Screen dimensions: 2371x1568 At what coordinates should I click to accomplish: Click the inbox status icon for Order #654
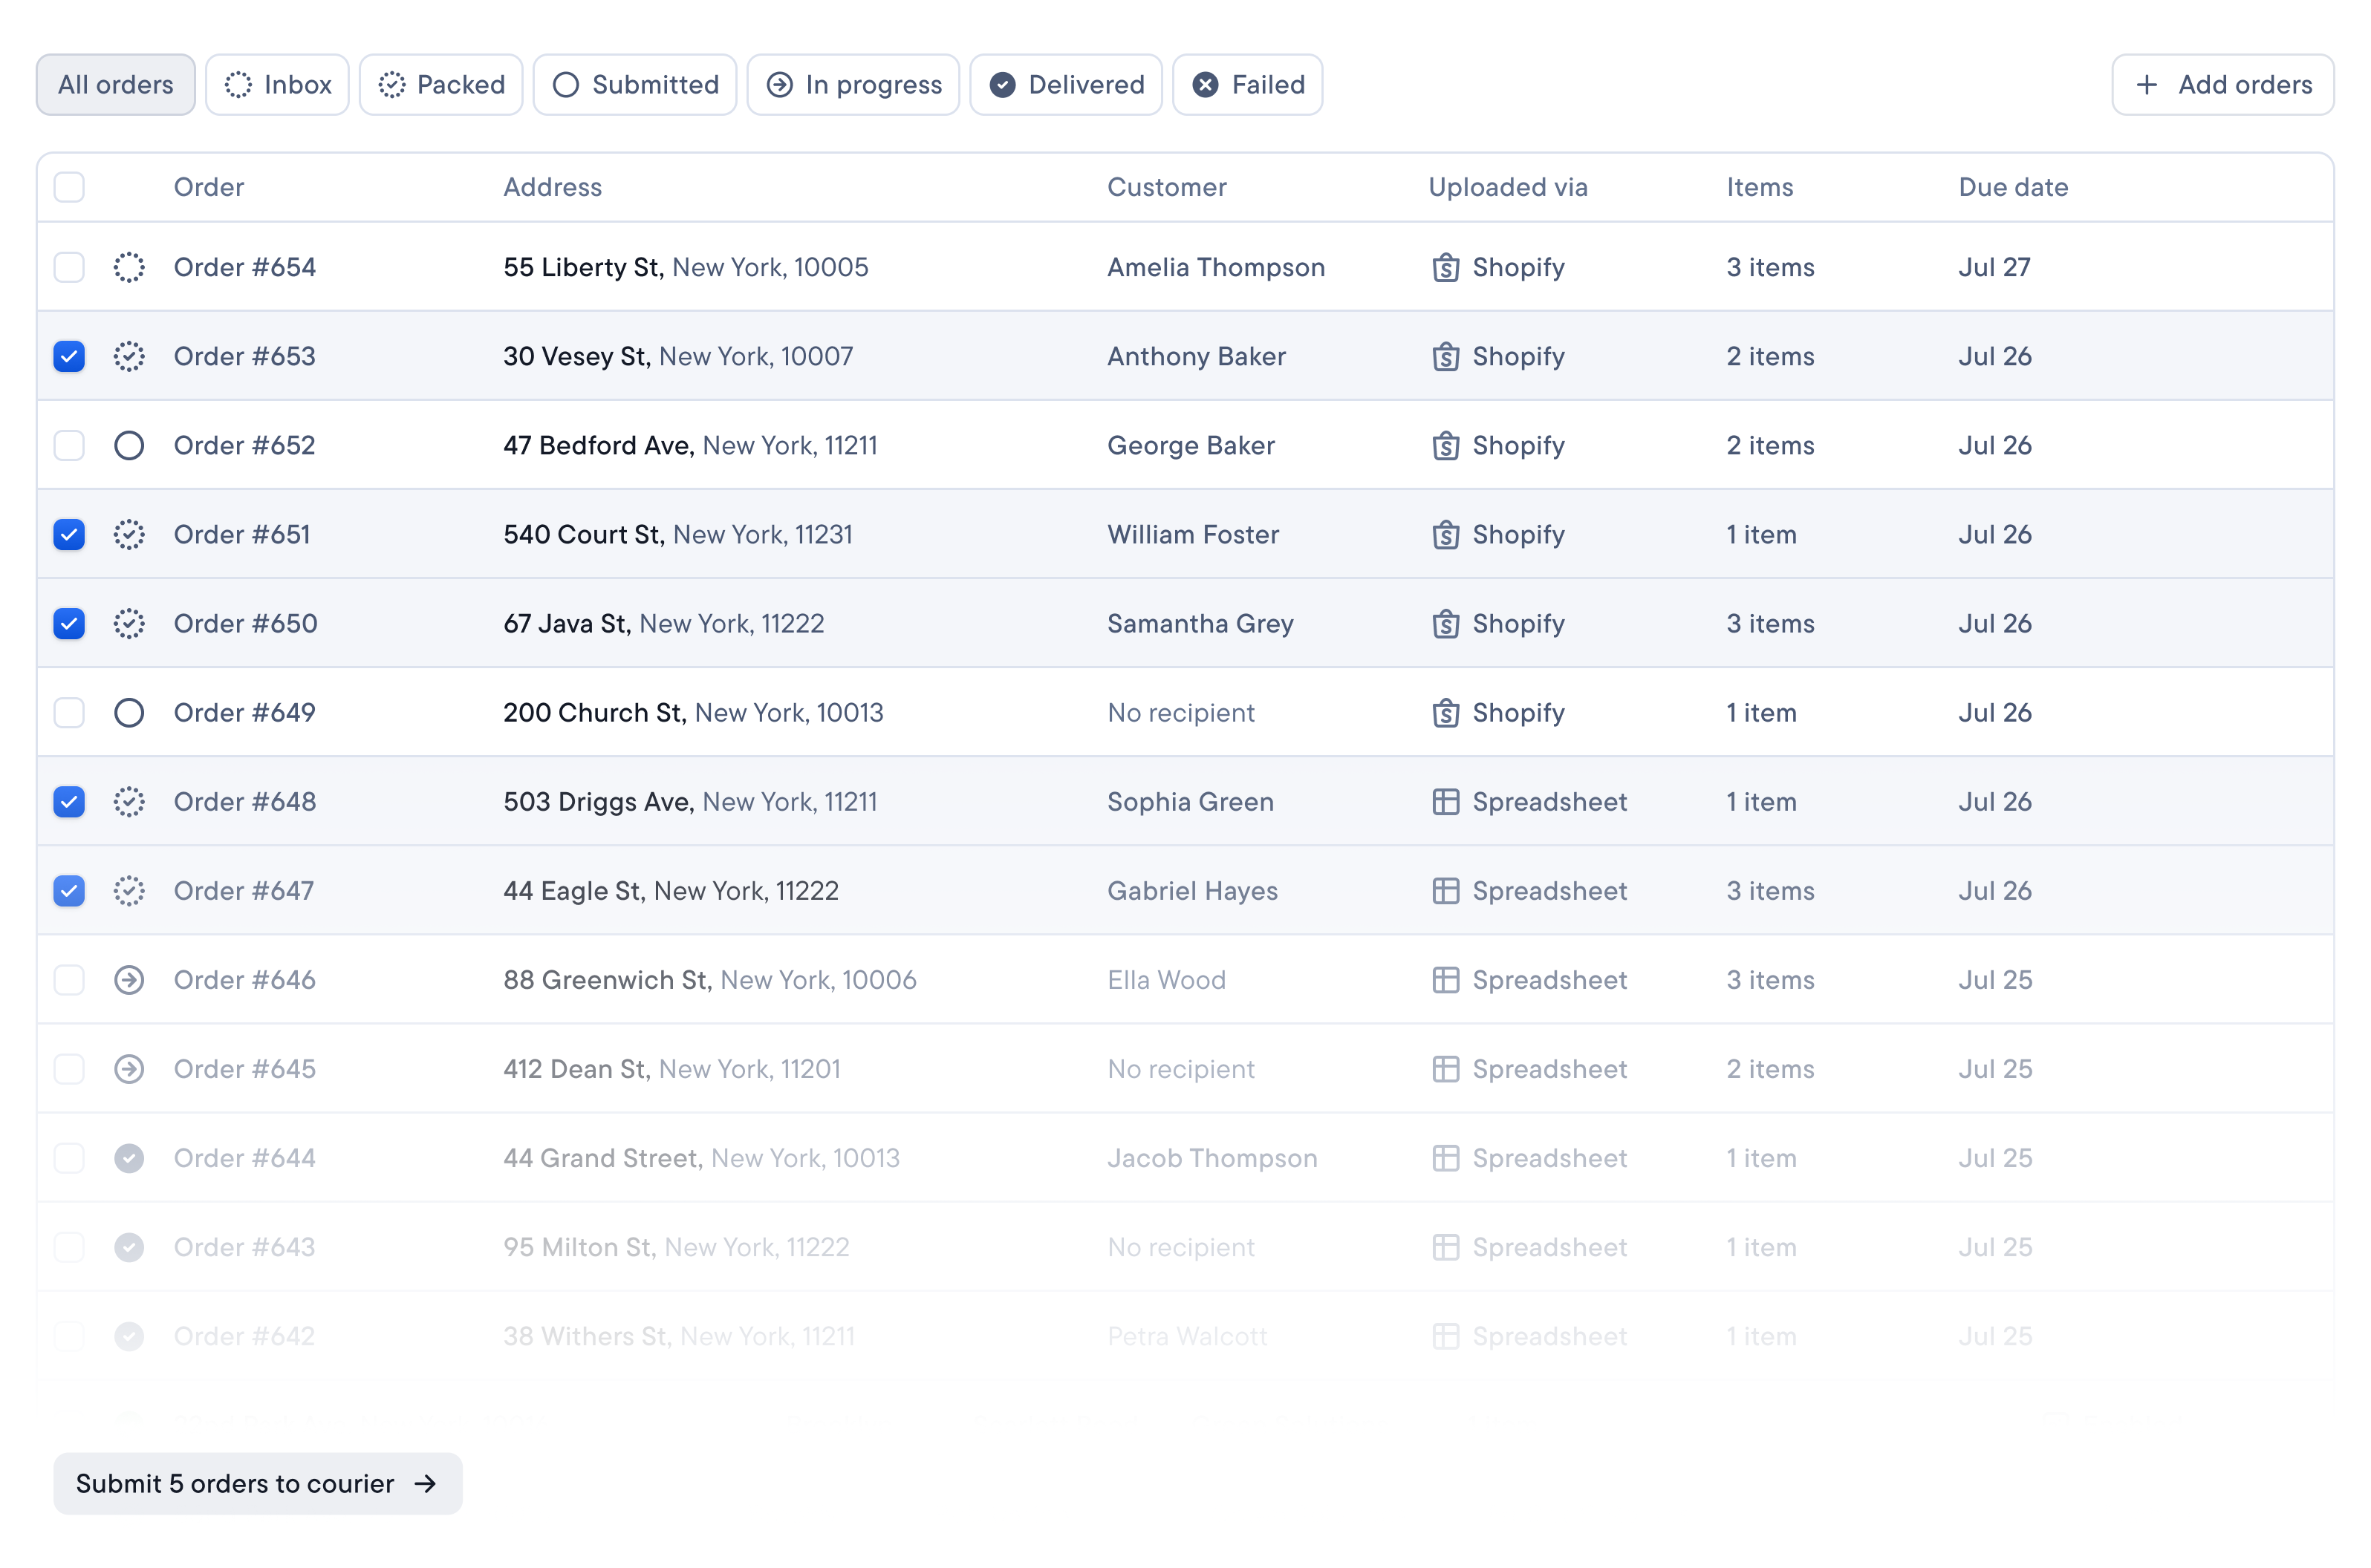coord(129,267)
